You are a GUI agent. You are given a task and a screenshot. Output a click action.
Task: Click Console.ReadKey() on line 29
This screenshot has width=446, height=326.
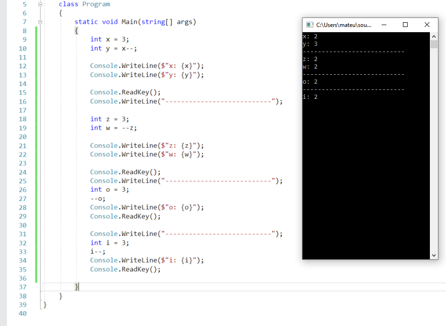[x=125, y=217]
